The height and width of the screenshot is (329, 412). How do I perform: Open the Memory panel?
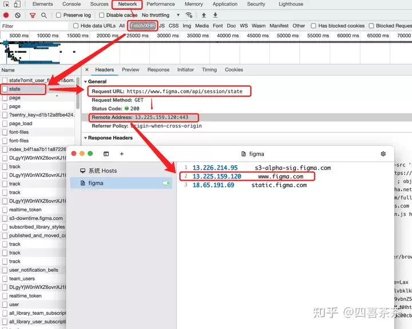[193, 4]
